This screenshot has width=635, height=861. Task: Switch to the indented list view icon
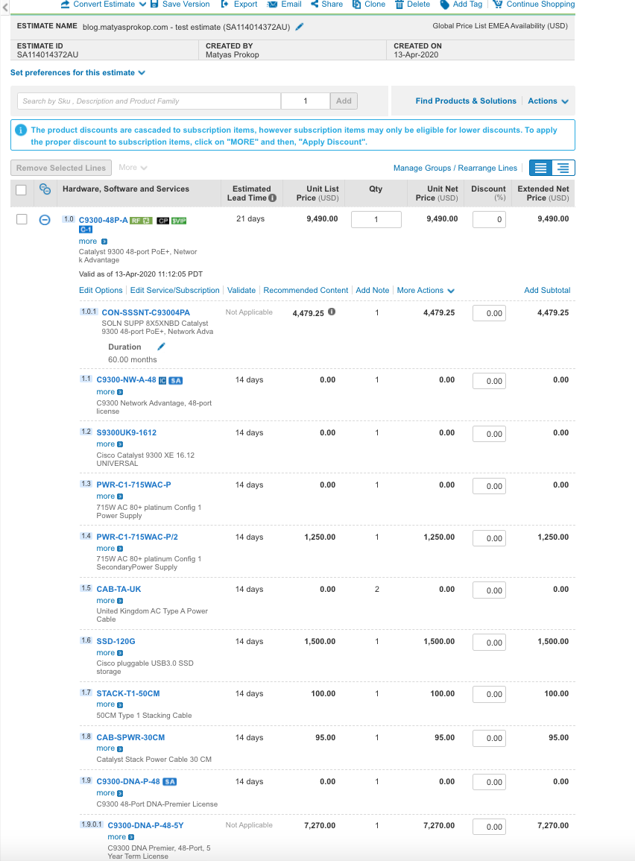tap(563, 168)
